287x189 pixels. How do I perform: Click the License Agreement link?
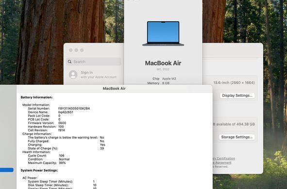(x=222, y=162)
